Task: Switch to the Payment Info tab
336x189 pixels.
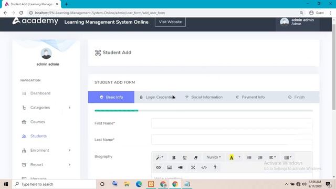Action: [250, 97]
